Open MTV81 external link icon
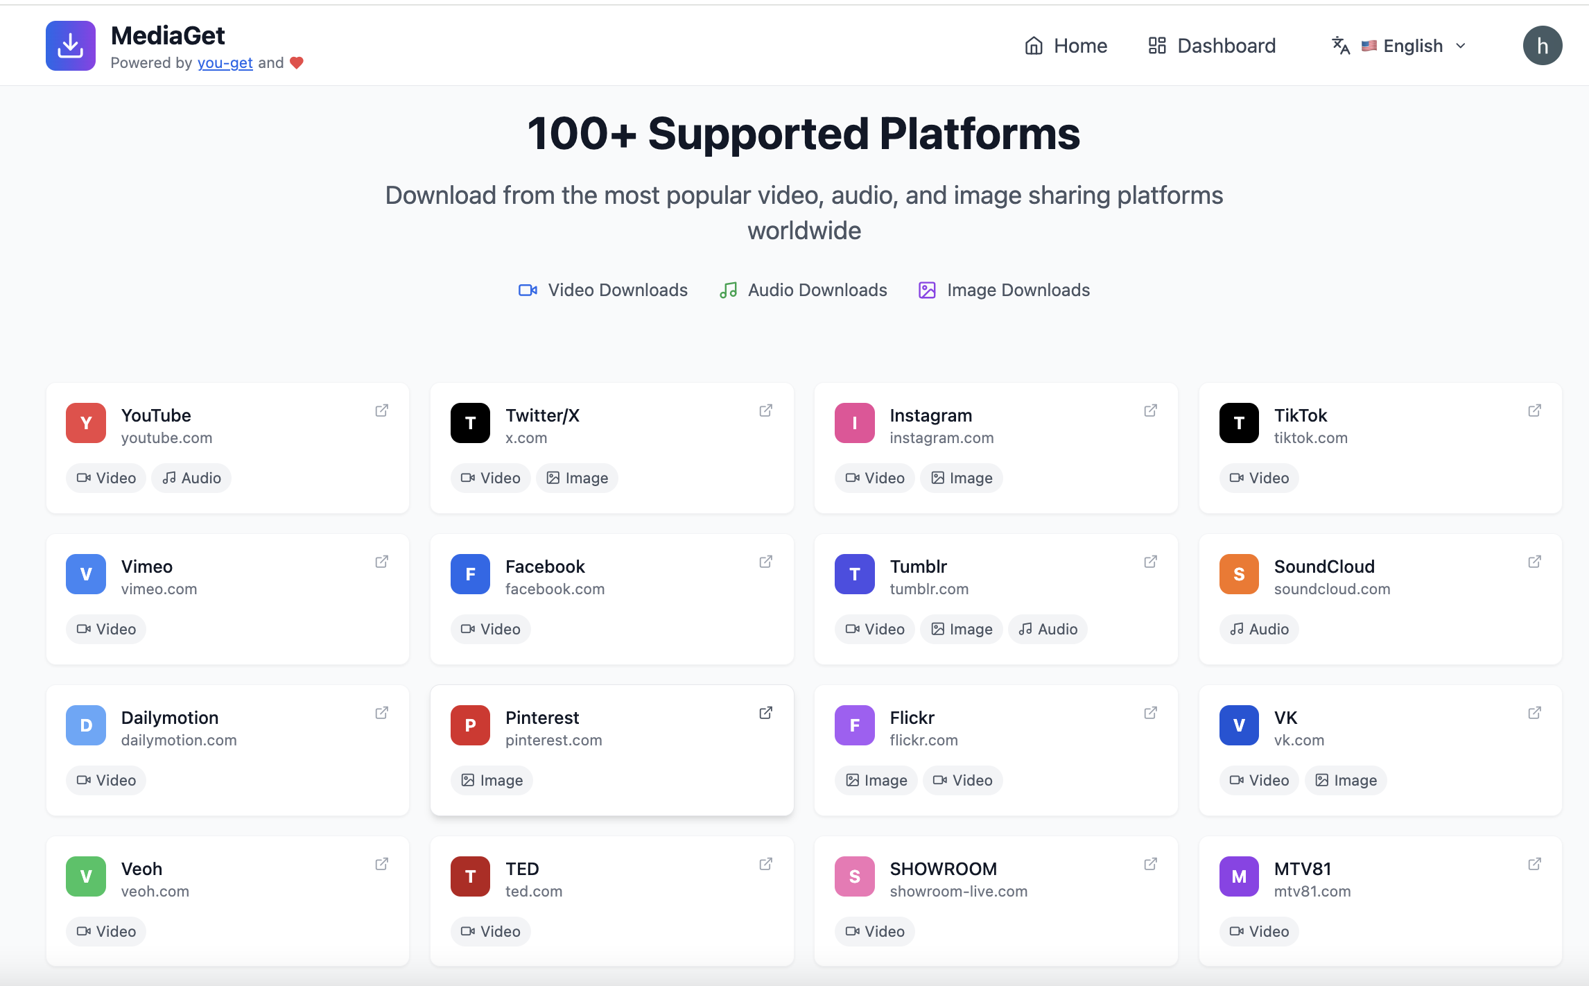Viewport: 1589px width, 986px height. pyautogui.click(x=1535, y=864)
